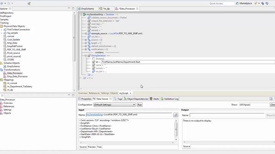
Task: Click the root_tag property icon
Action: (89, 24)
